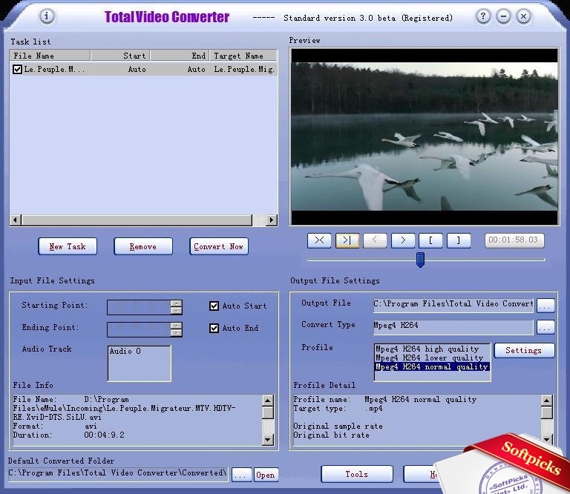Click the Target Name column header
The height and width of the screenshot is (494, 570).
(243, 56)
